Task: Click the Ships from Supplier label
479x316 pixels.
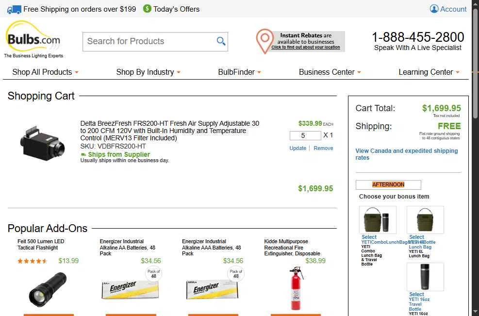Action: pos(119,155)
